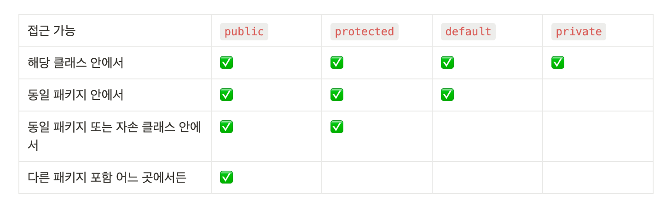Click the 동일 패키지 안에서 row label
This screenshot has width=672, height=212.
coord(75,95)
